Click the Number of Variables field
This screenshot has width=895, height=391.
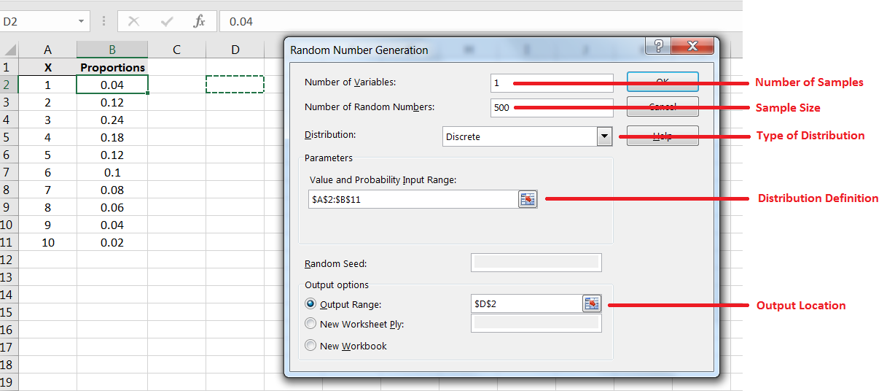point(552,83)
